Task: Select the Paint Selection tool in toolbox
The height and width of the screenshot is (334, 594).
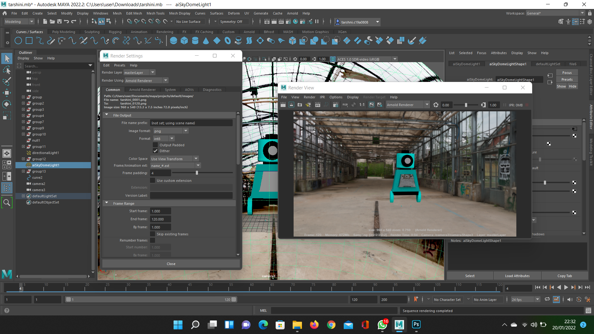Action: (x=7, y=82)
